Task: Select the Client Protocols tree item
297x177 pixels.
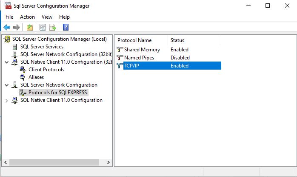Action: [x=46, y=70]
